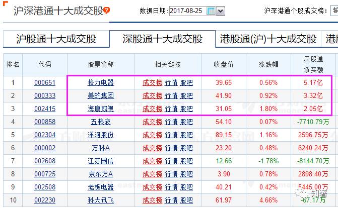Expand the data date dropdown arrow
Viewport: 338px width, 208px height.
221,11
